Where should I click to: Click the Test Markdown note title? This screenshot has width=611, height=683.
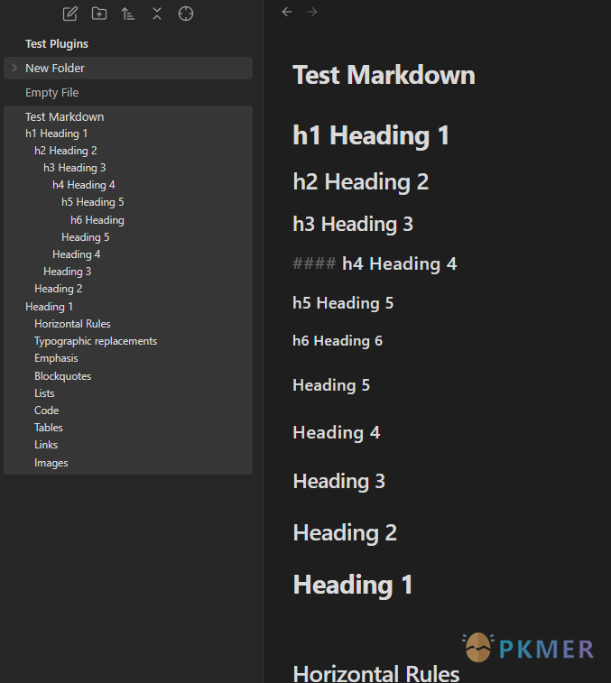[x=384, y=75]
